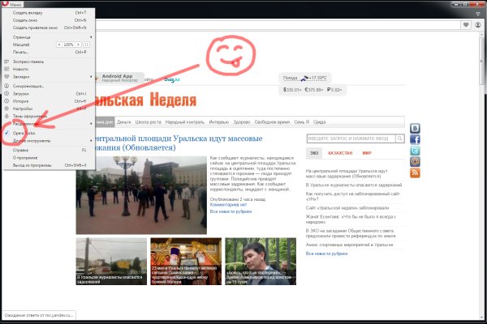This screenshot has width=487, height=324.
Task: Open the Twitter social icon
Action: (x=416, y=151)
